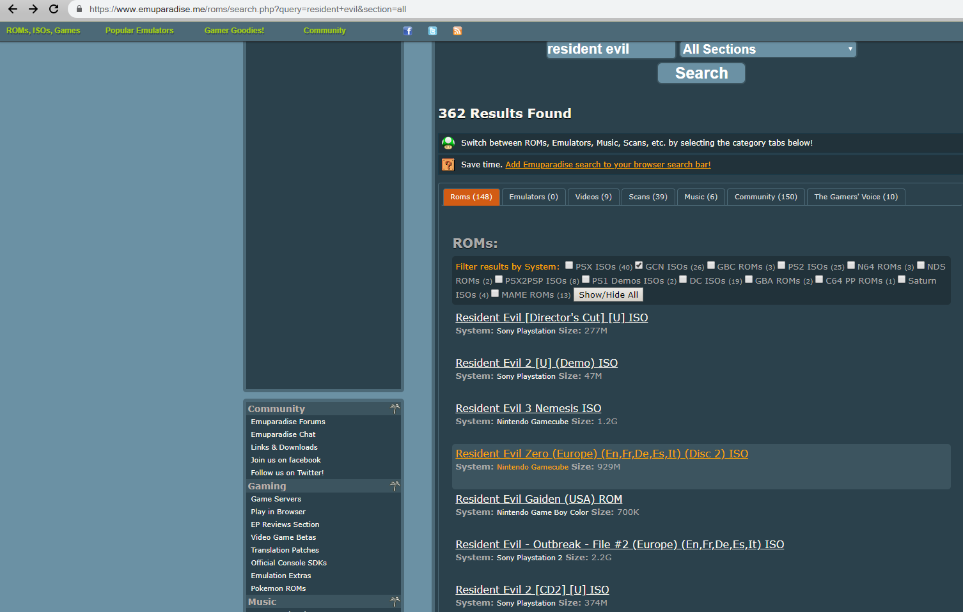Screen dimensions: 963x612
Task: Click the Search button
Action: (701, 73)
